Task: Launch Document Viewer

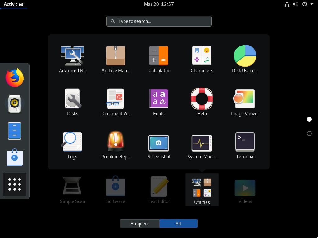Action: click(x=116, y=102)
